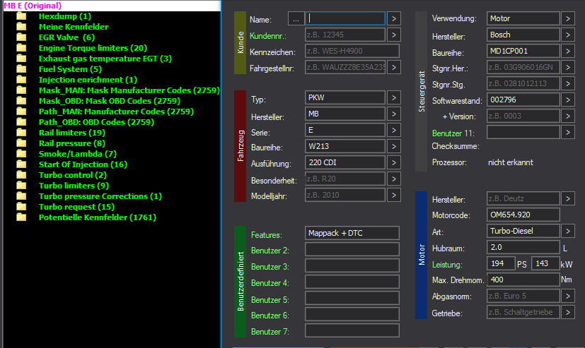
Task: Click the arrow button next to Softwarestand
Action: [x=568, y=100]
